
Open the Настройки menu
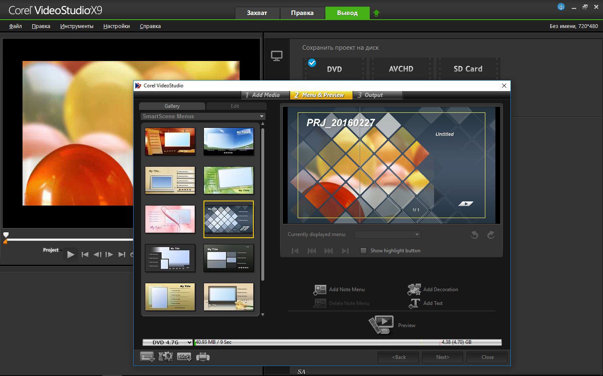coord(116,26)
